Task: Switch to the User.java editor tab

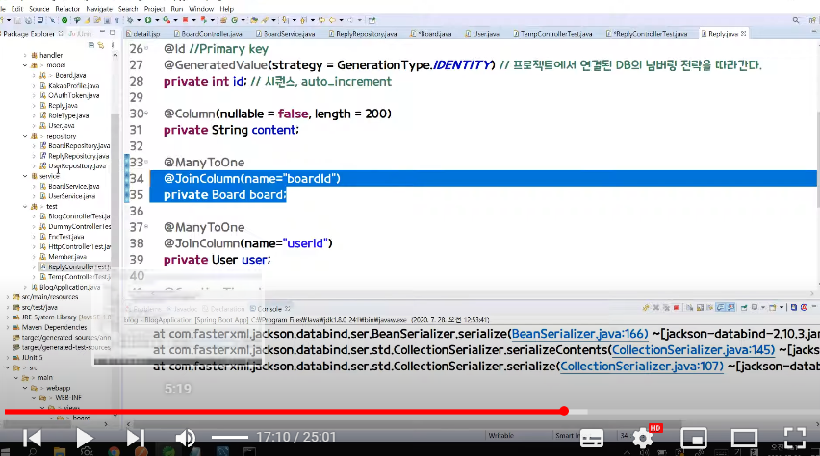Action: coord(482,34)
